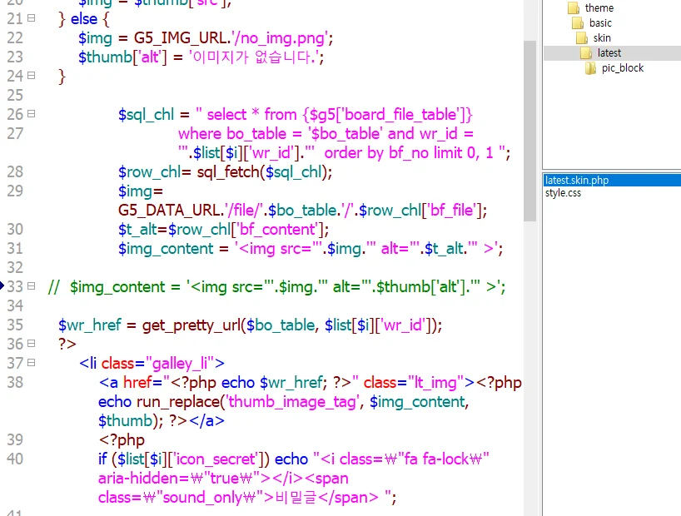The width and height of the screenshot is (681, 516).
Task: Open the theme folder in tree
Action: (x=599, y=7)
